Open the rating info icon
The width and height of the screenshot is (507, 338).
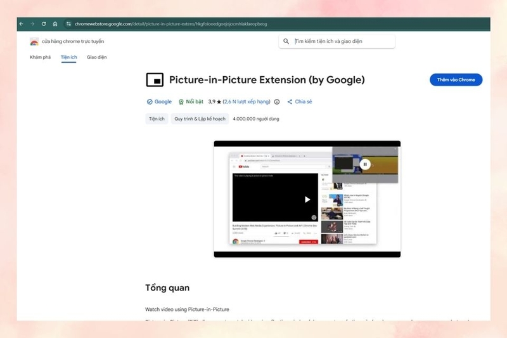pyautogui.click(x=277, y=102)
